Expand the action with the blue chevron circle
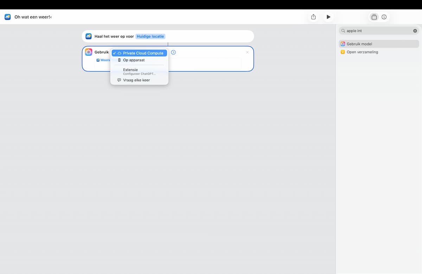This screenshot has height=274, width=422. [173, 52]
